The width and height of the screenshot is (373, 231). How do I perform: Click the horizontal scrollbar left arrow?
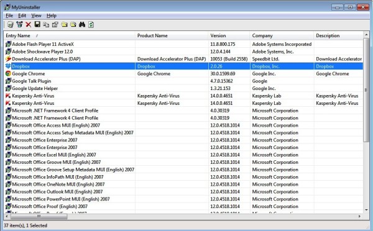(x=7, y=216)
